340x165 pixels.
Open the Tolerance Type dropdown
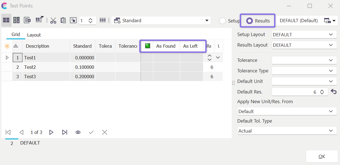tap(303, 71)
